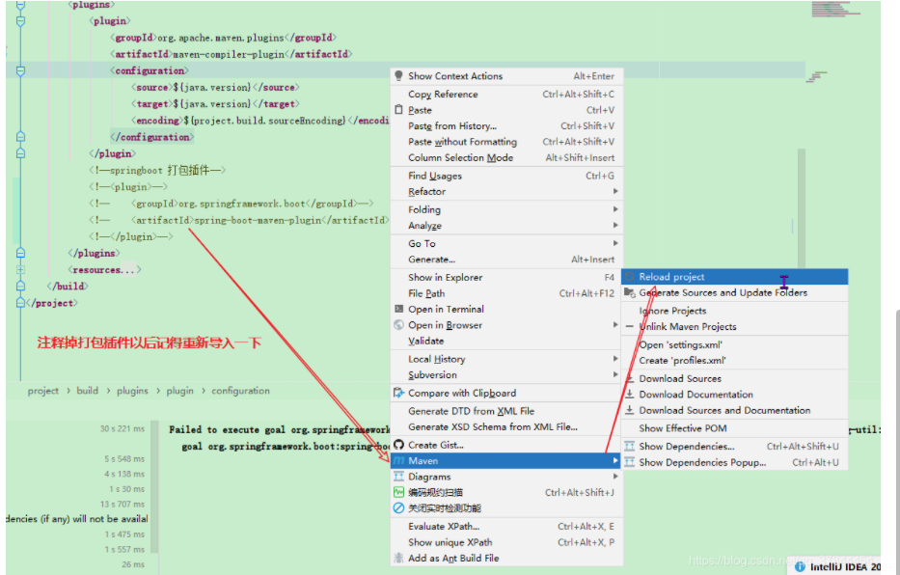The width and height of the screenshot is (900, 575).
Task: Click the download icon beside Download Sources
Action: [x=630, y=379]
